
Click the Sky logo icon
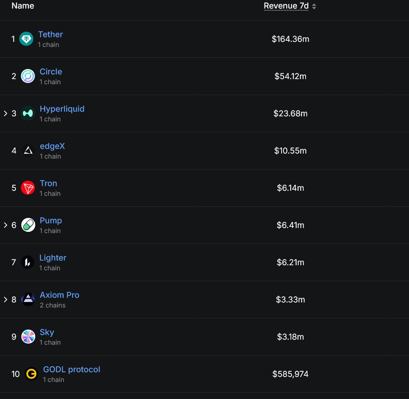(x=28, y=337)
